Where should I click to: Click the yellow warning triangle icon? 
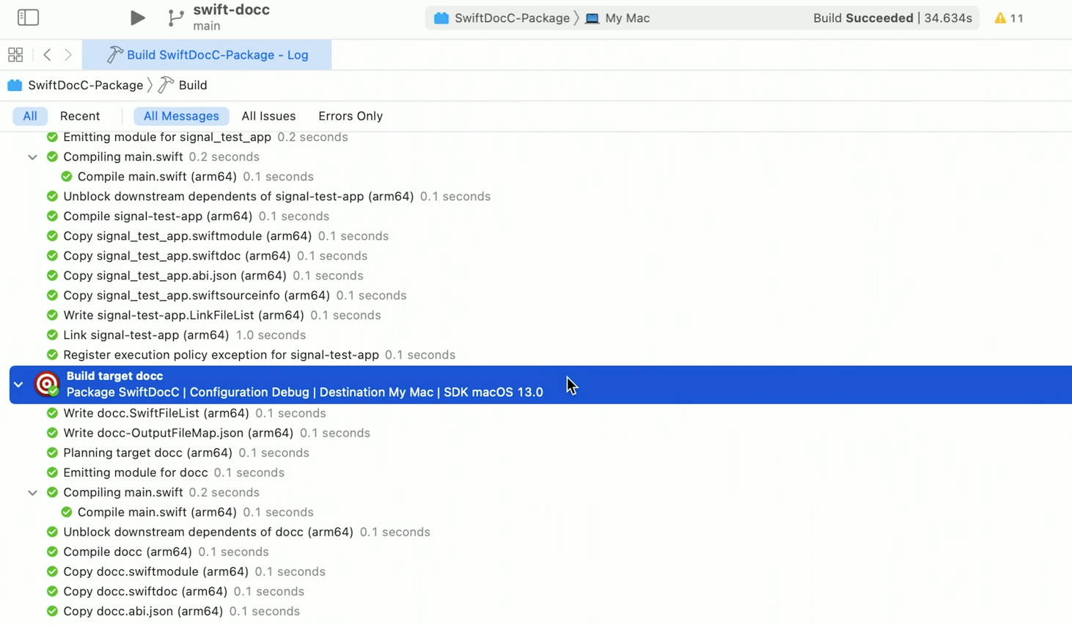[x=1000, y=18]
